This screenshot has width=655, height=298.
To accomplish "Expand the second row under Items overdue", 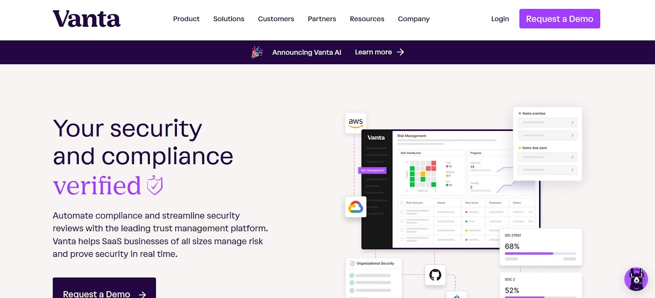I will click(547, 135).
